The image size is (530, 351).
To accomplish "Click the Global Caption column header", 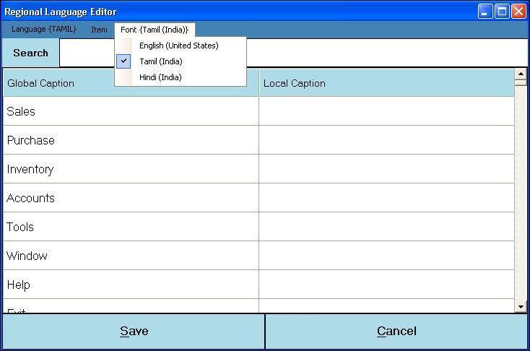I will pos(131,83).
